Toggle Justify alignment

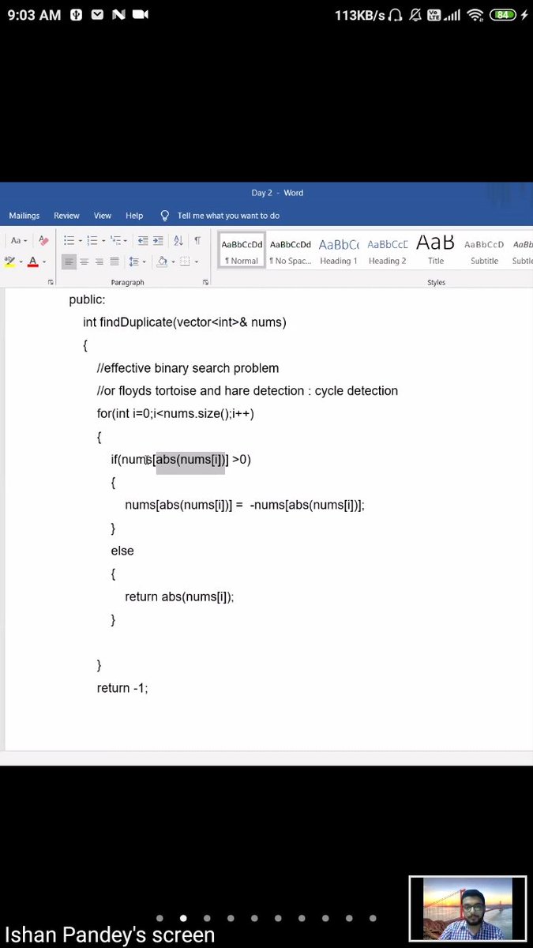click(x=114, y=261)
